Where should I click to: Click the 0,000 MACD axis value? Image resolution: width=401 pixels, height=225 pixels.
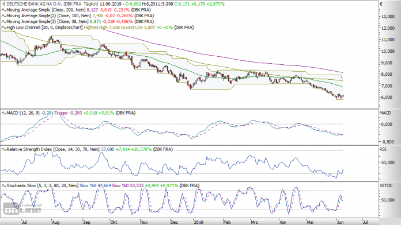pyautogui.click(x=387, y=125)
